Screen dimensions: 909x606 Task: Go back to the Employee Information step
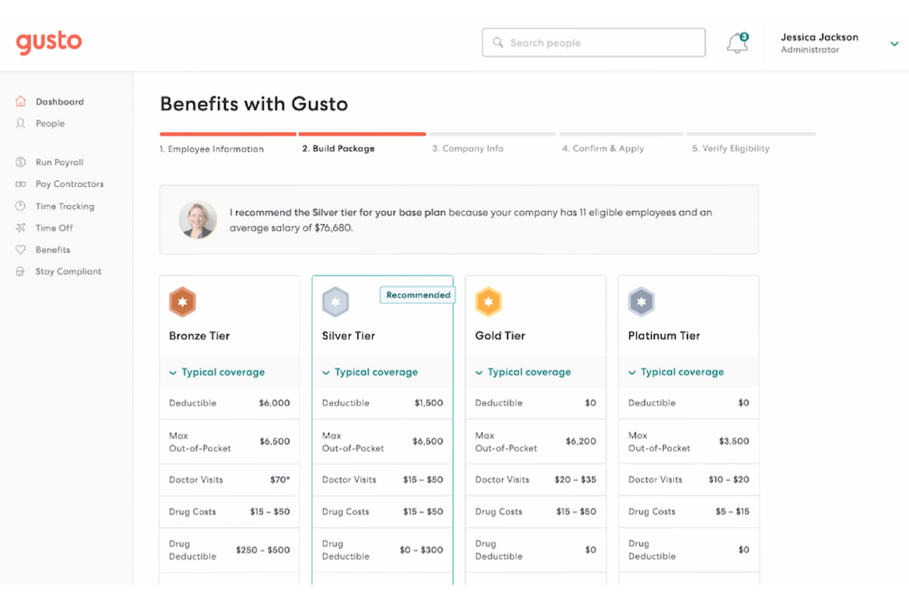point(211,148)
